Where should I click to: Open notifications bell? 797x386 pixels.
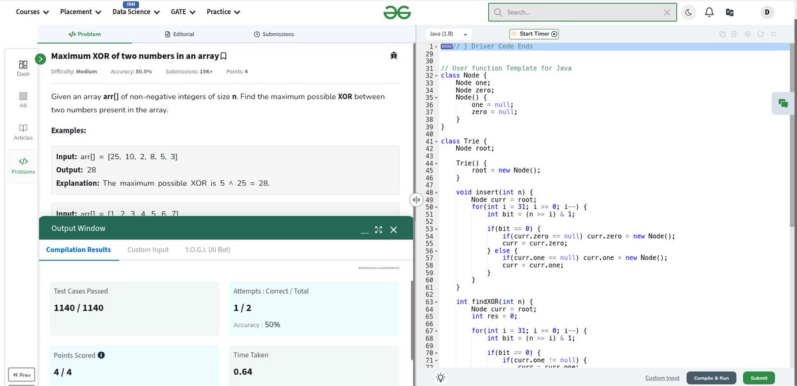click(709, 12)
